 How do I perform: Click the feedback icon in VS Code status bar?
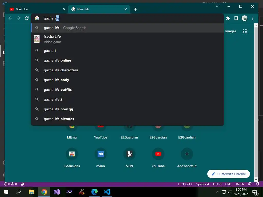(x=250, y=184)
